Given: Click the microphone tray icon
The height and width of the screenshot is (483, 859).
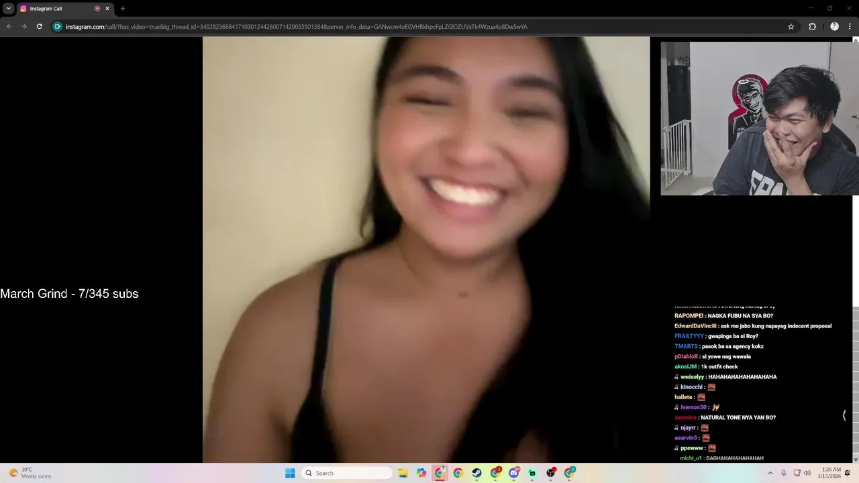Looking at the screenshot, I should click(x=783, y=473).
